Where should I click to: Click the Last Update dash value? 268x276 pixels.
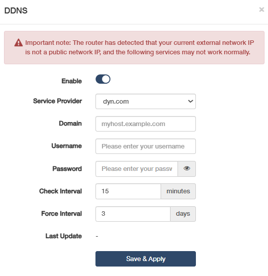97,236
